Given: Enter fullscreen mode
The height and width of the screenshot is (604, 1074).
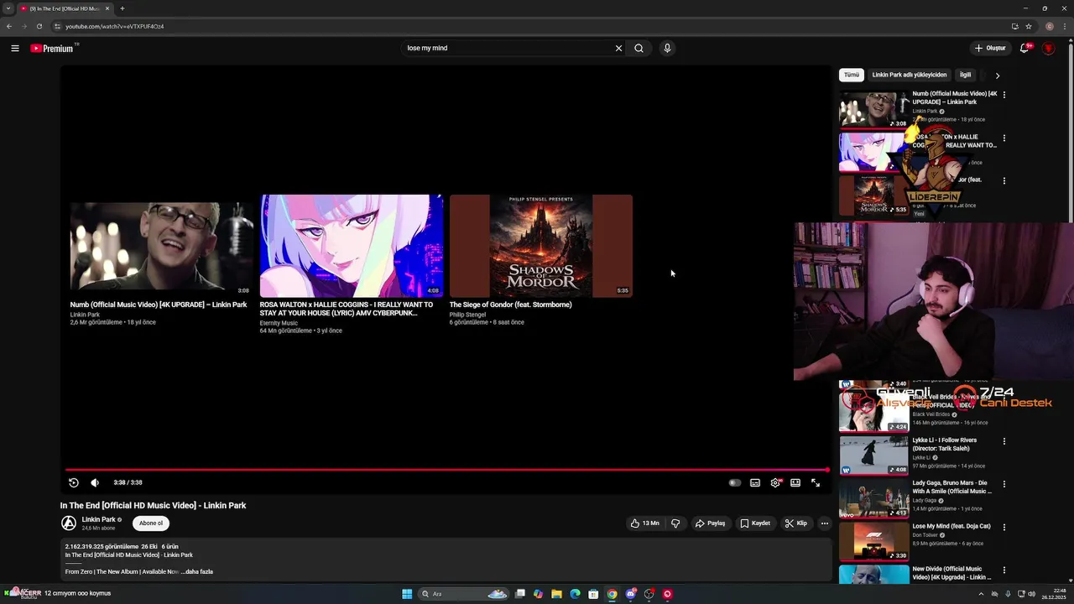Looking at the screenshot, I should (x=816, y=482).
